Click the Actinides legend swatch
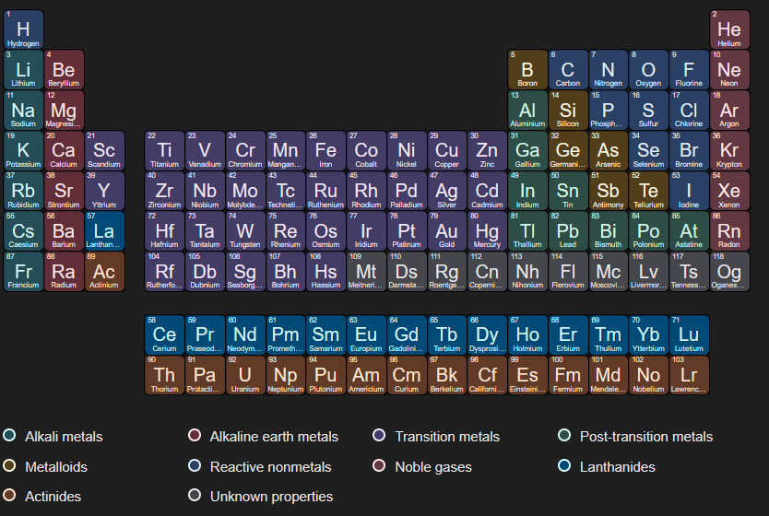The height and width of the screenshot is (516, 769). 9,496
